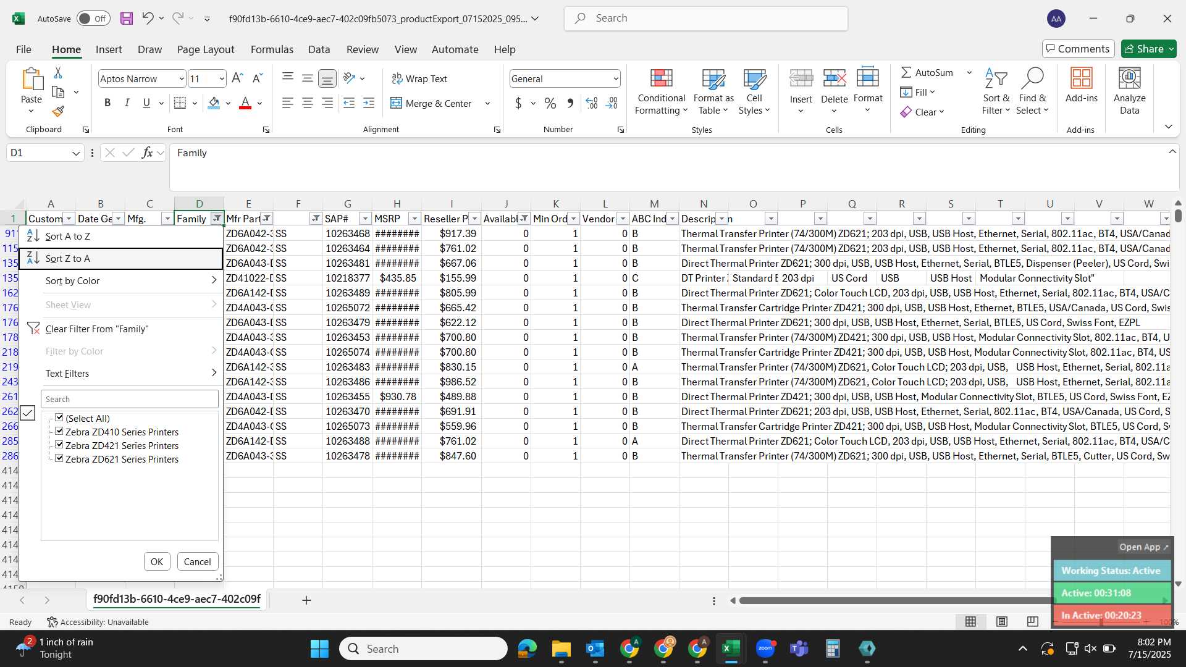The image size is (1186, 667).
Task: Click Cancel in filter menu
Action: [x=198, y=561]
